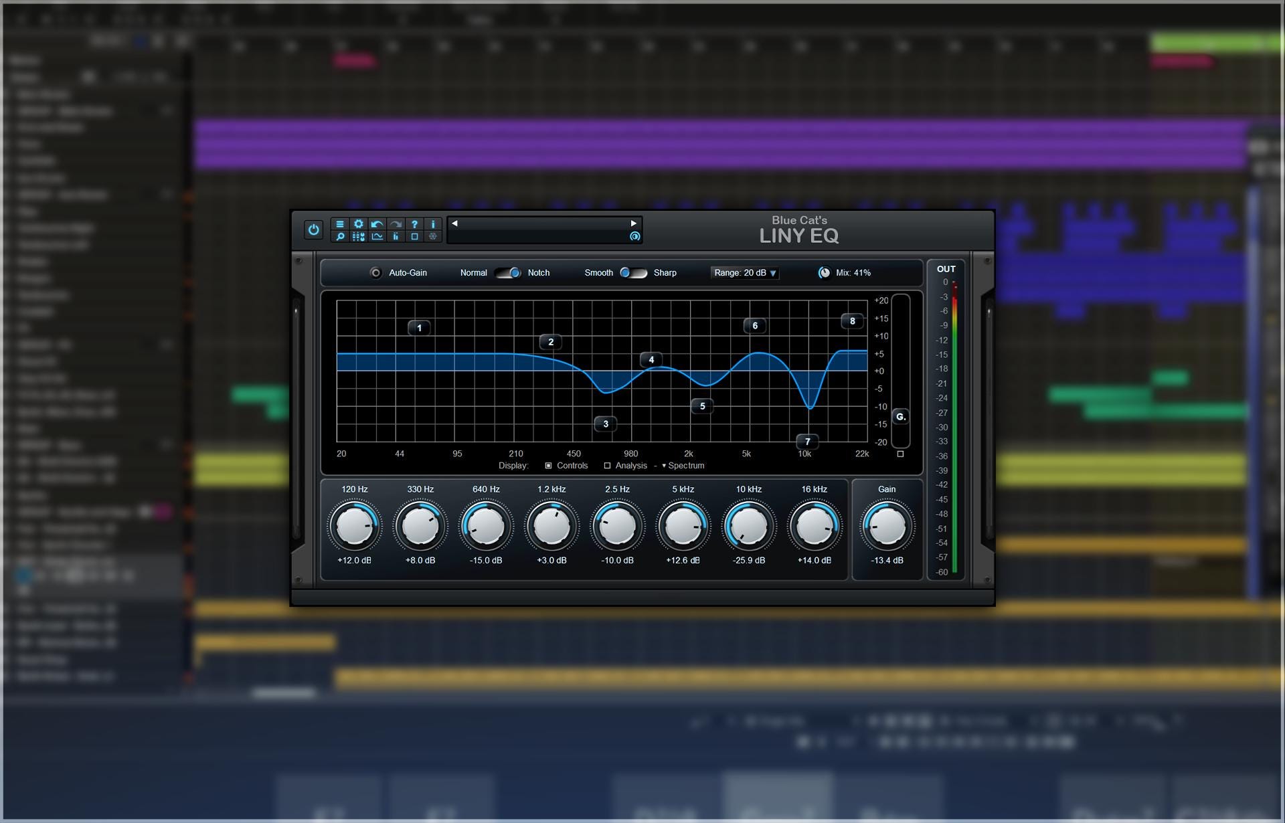Select band 8 handle on EQ graph
Screen dimensions: 1285x823
pos(852,321)
